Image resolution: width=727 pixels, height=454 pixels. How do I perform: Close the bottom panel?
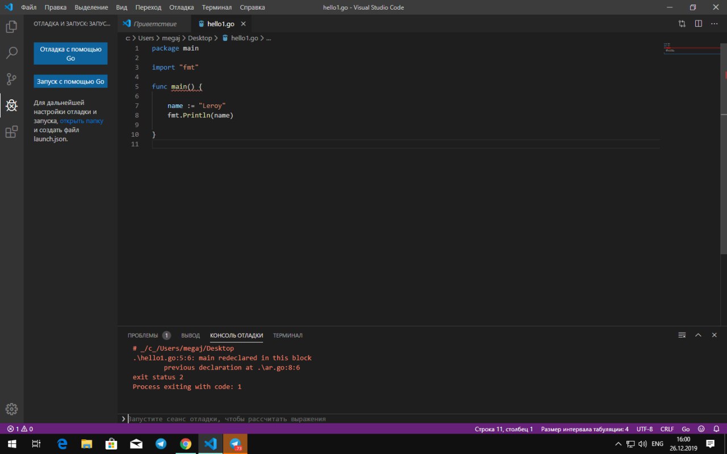pos(715,335)
